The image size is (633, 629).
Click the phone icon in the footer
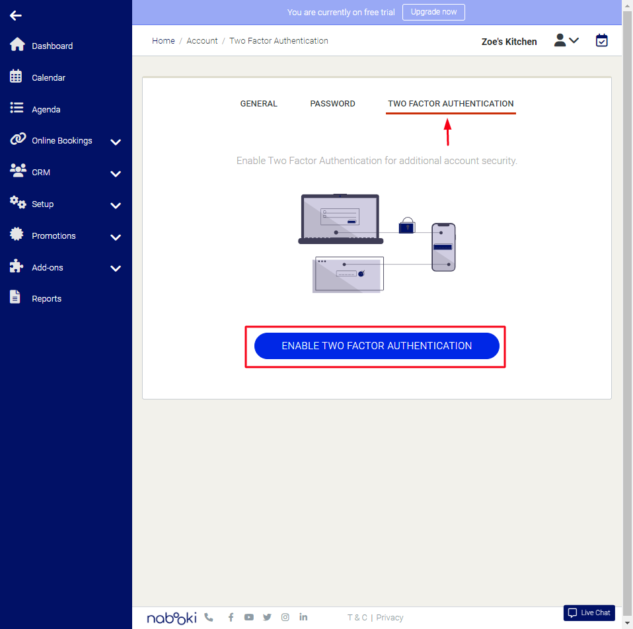click(x=208, y=617)
